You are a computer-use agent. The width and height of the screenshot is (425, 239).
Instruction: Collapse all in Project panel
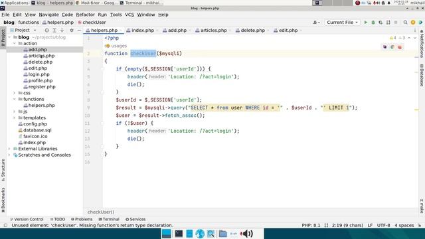tap(62, 31)
